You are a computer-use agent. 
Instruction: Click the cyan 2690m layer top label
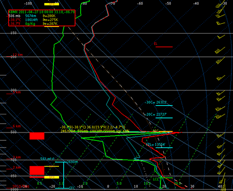[72, 162]
